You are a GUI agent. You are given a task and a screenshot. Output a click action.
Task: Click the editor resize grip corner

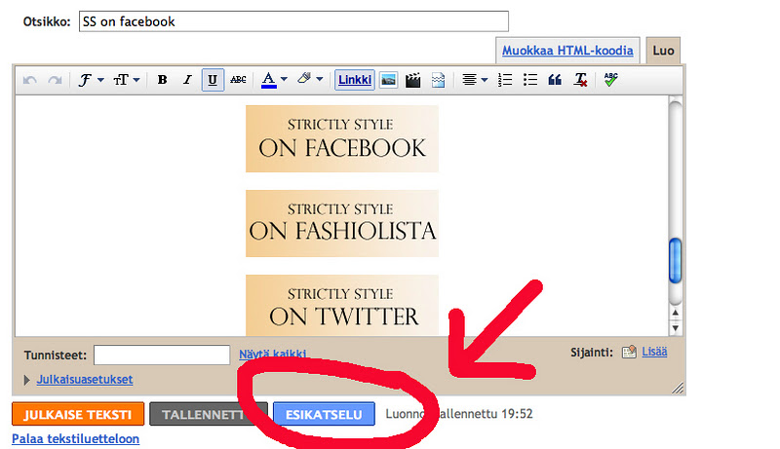[678, 388]
